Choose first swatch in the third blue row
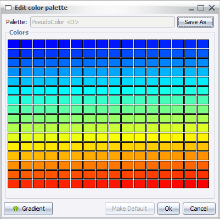This screenshot has height=219, width=220. click(14, 63)
